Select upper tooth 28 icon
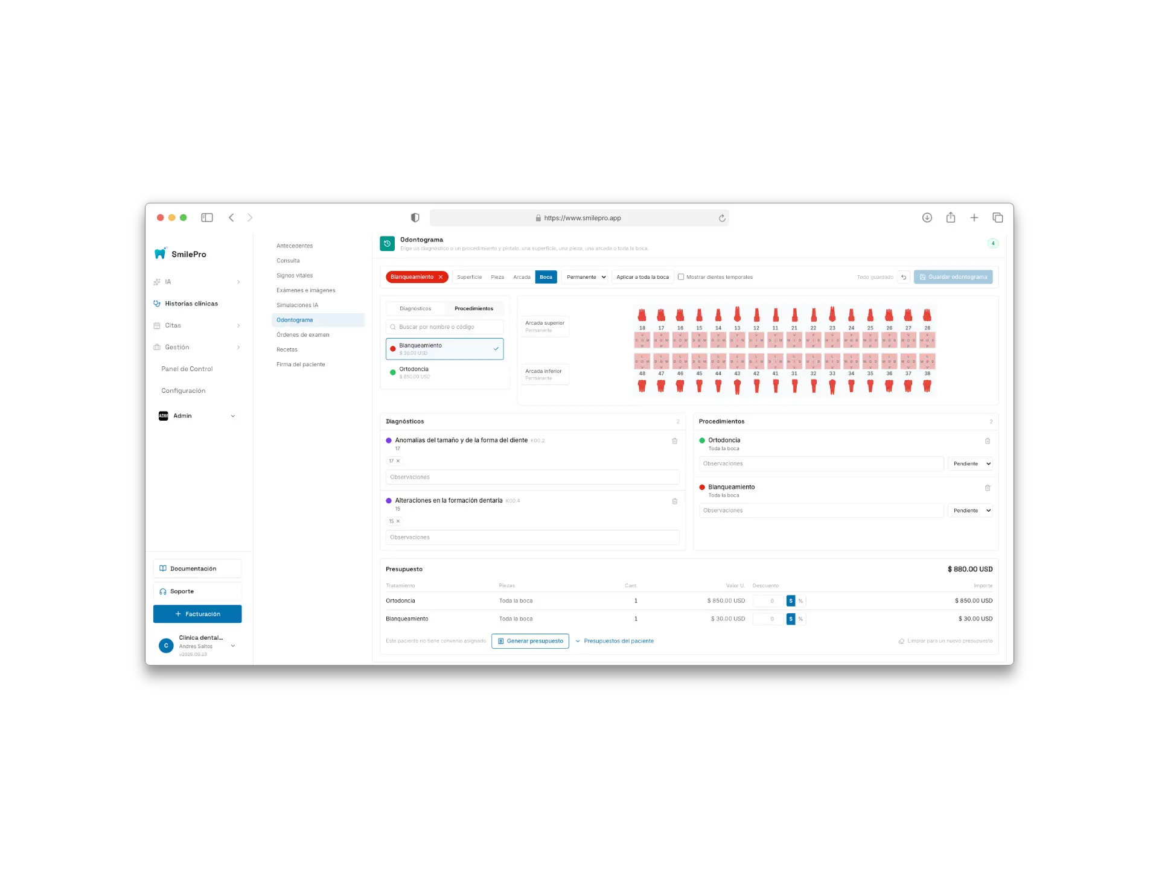The image size is (1159, 869). pyautogui.click(x=927, y=314)
